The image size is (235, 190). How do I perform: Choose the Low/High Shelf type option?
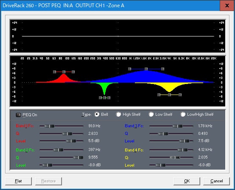click(183, 115)
